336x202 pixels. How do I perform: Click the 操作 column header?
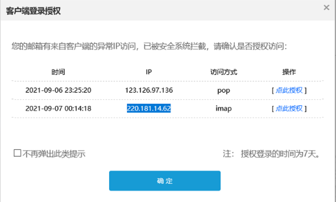[x=289, y=72]
